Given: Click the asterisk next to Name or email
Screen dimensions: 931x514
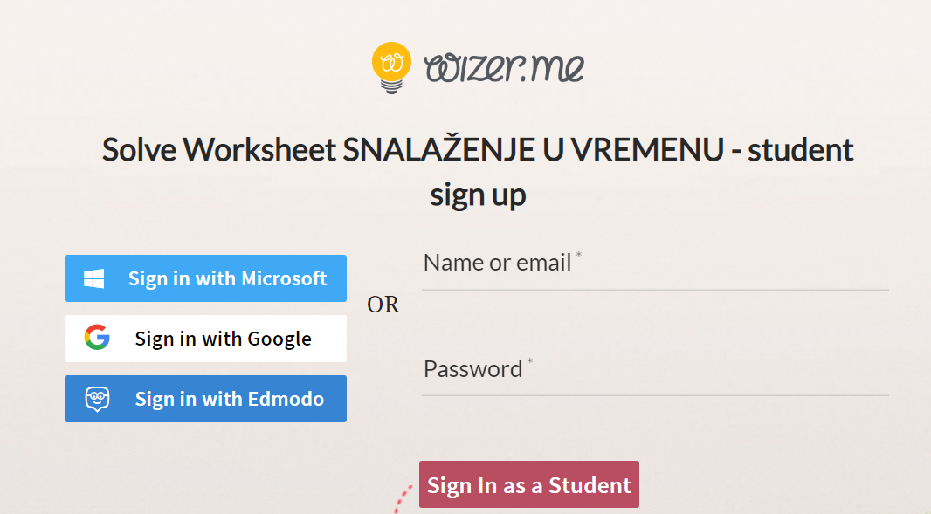Looking at the screenshot, I should [579, 255].
